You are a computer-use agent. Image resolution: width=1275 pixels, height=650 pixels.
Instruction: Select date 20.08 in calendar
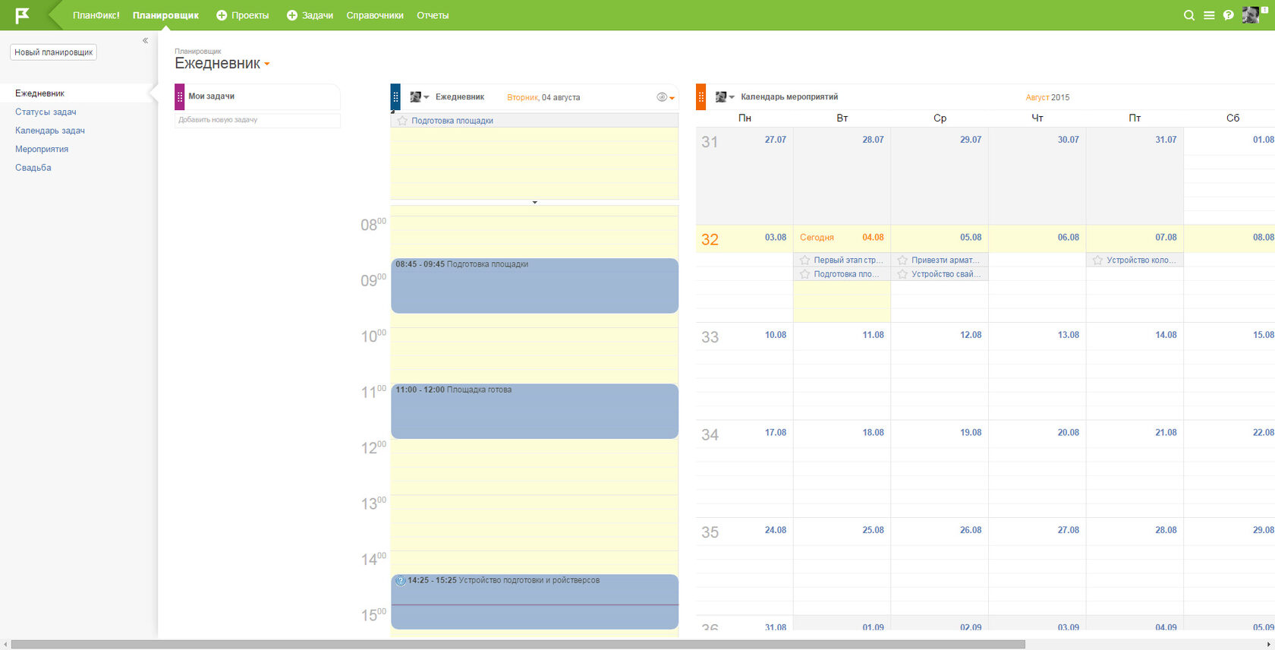click(1069, 433)
